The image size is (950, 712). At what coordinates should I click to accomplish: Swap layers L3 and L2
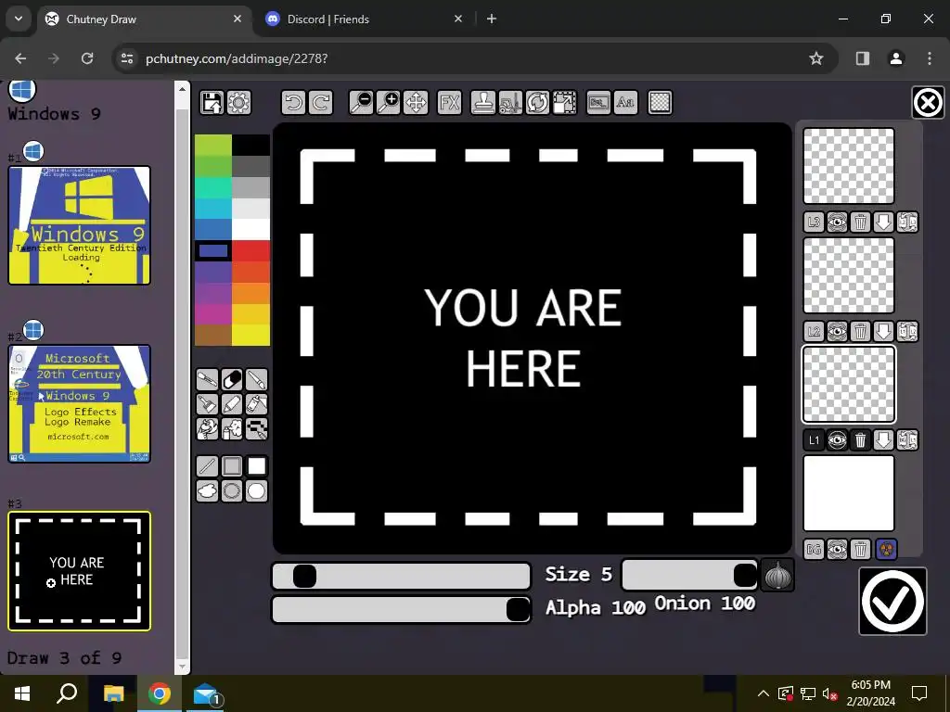pos(907,222)
